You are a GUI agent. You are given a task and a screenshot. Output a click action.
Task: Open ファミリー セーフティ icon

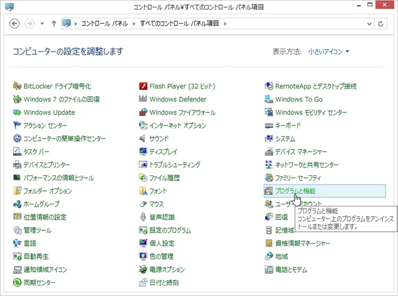click(269, 178)
